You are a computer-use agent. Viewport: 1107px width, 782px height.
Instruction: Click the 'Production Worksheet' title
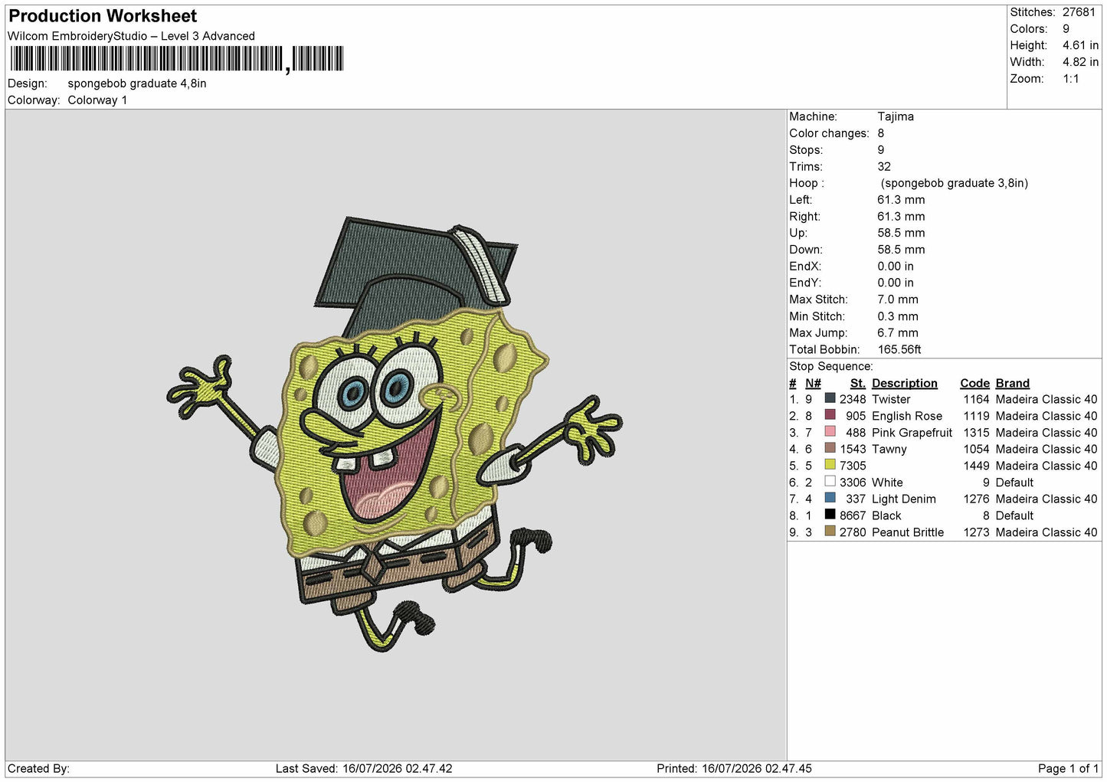tap(103, 16)
